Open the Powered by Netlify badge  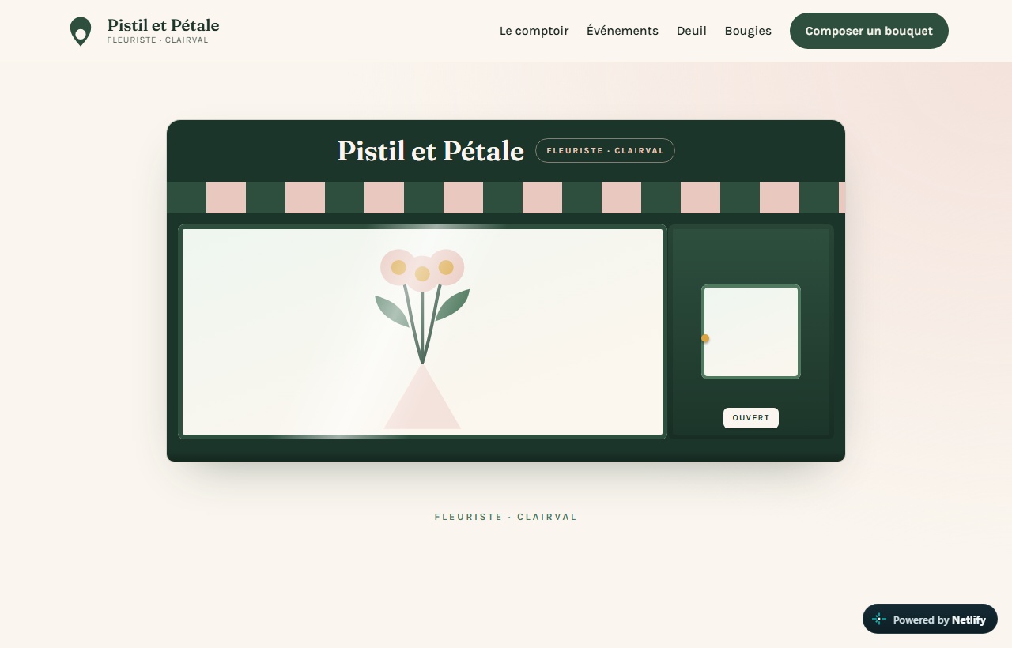[930, 620]
